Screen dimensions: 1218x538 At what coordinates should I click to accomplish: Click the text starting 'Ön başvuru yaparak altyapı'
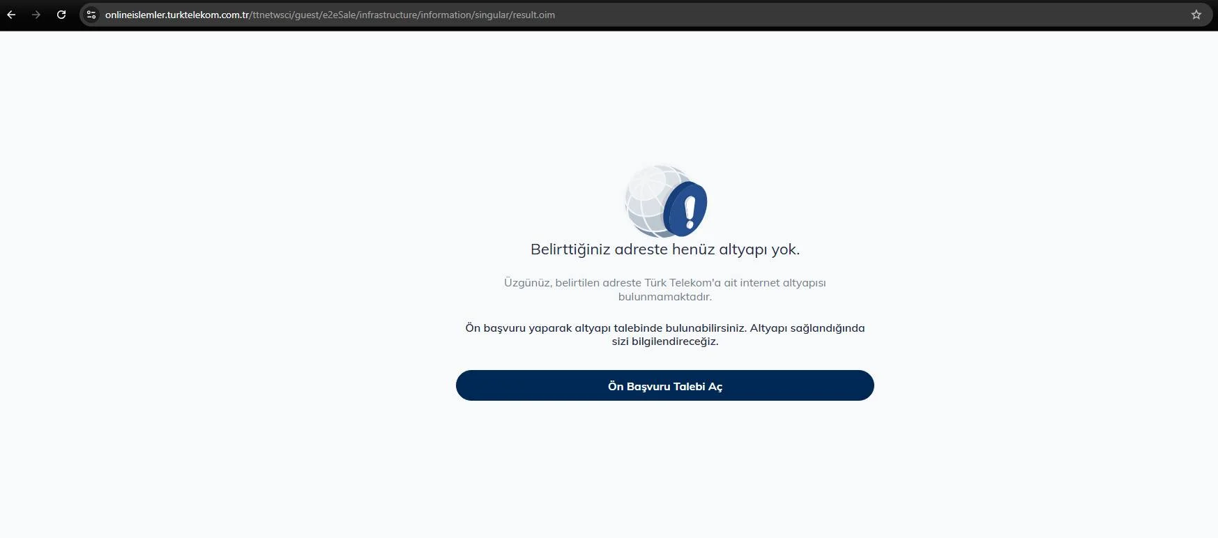(665, 335)
